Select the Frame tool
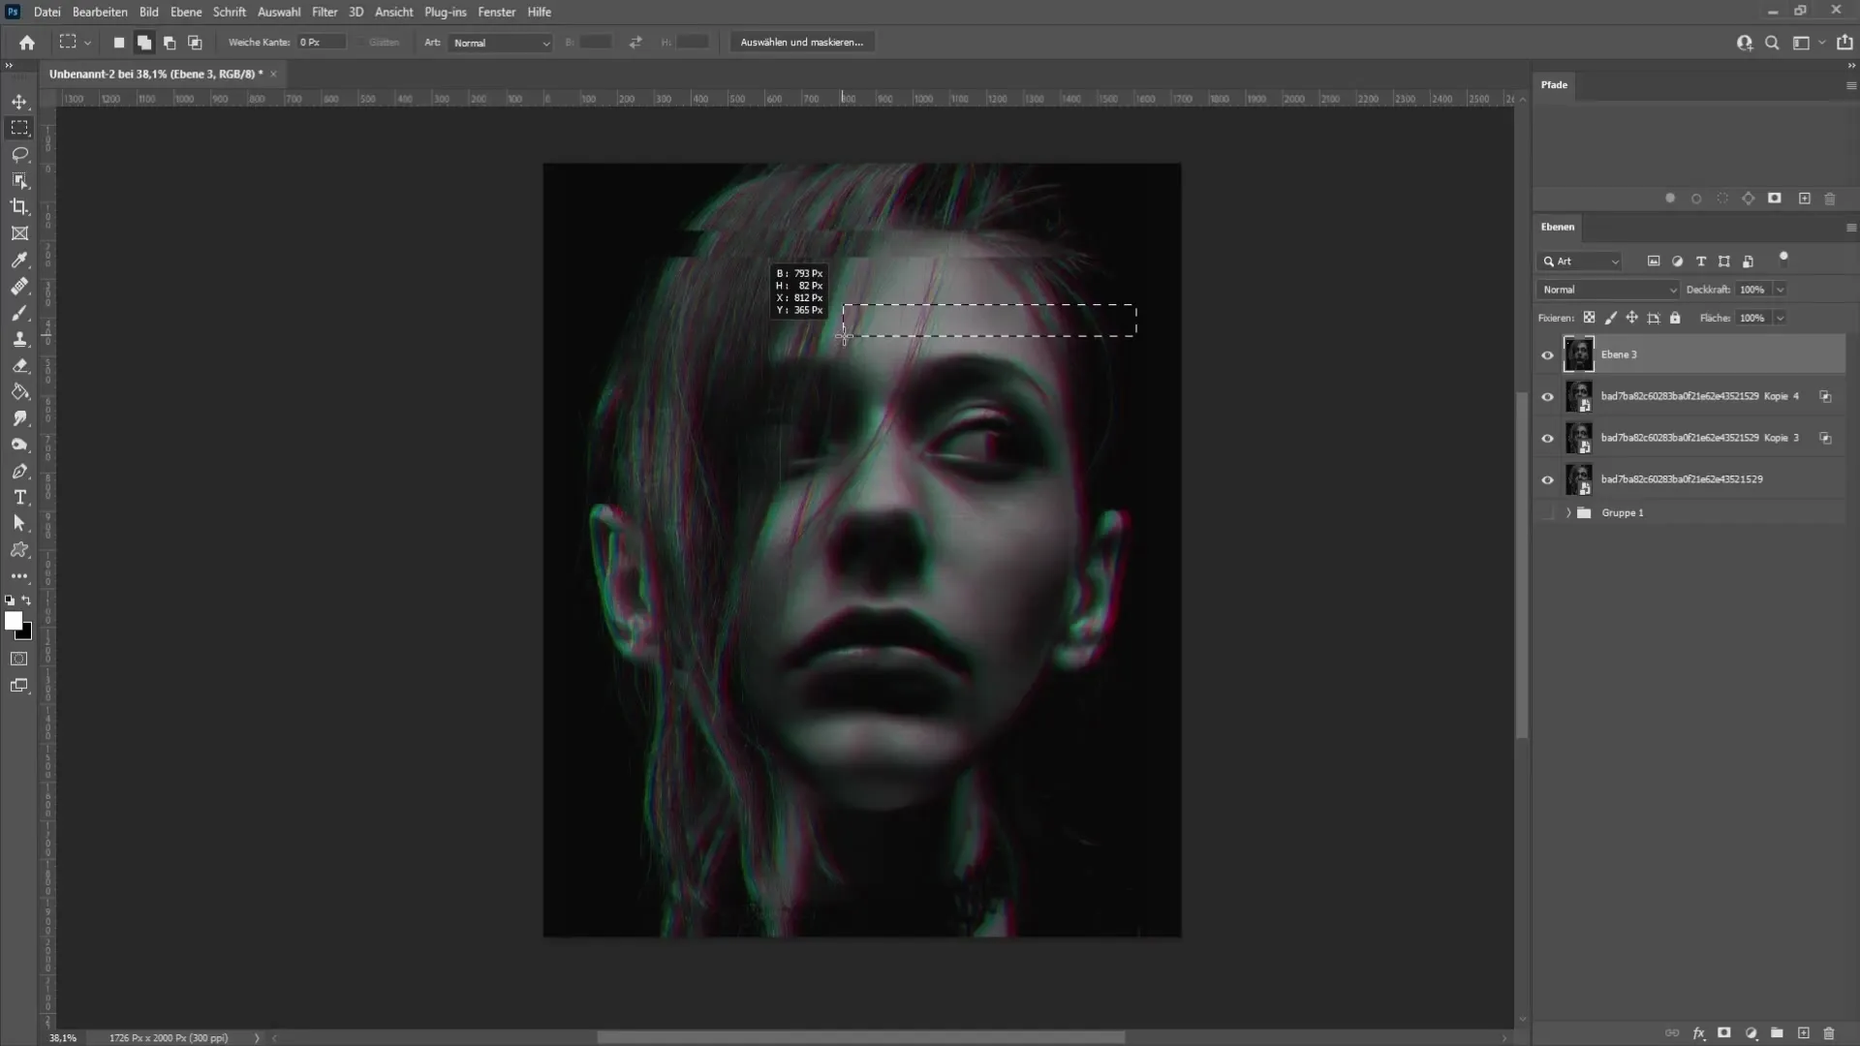This screenshot has width=1860, height=1046. tap(19, 233)
